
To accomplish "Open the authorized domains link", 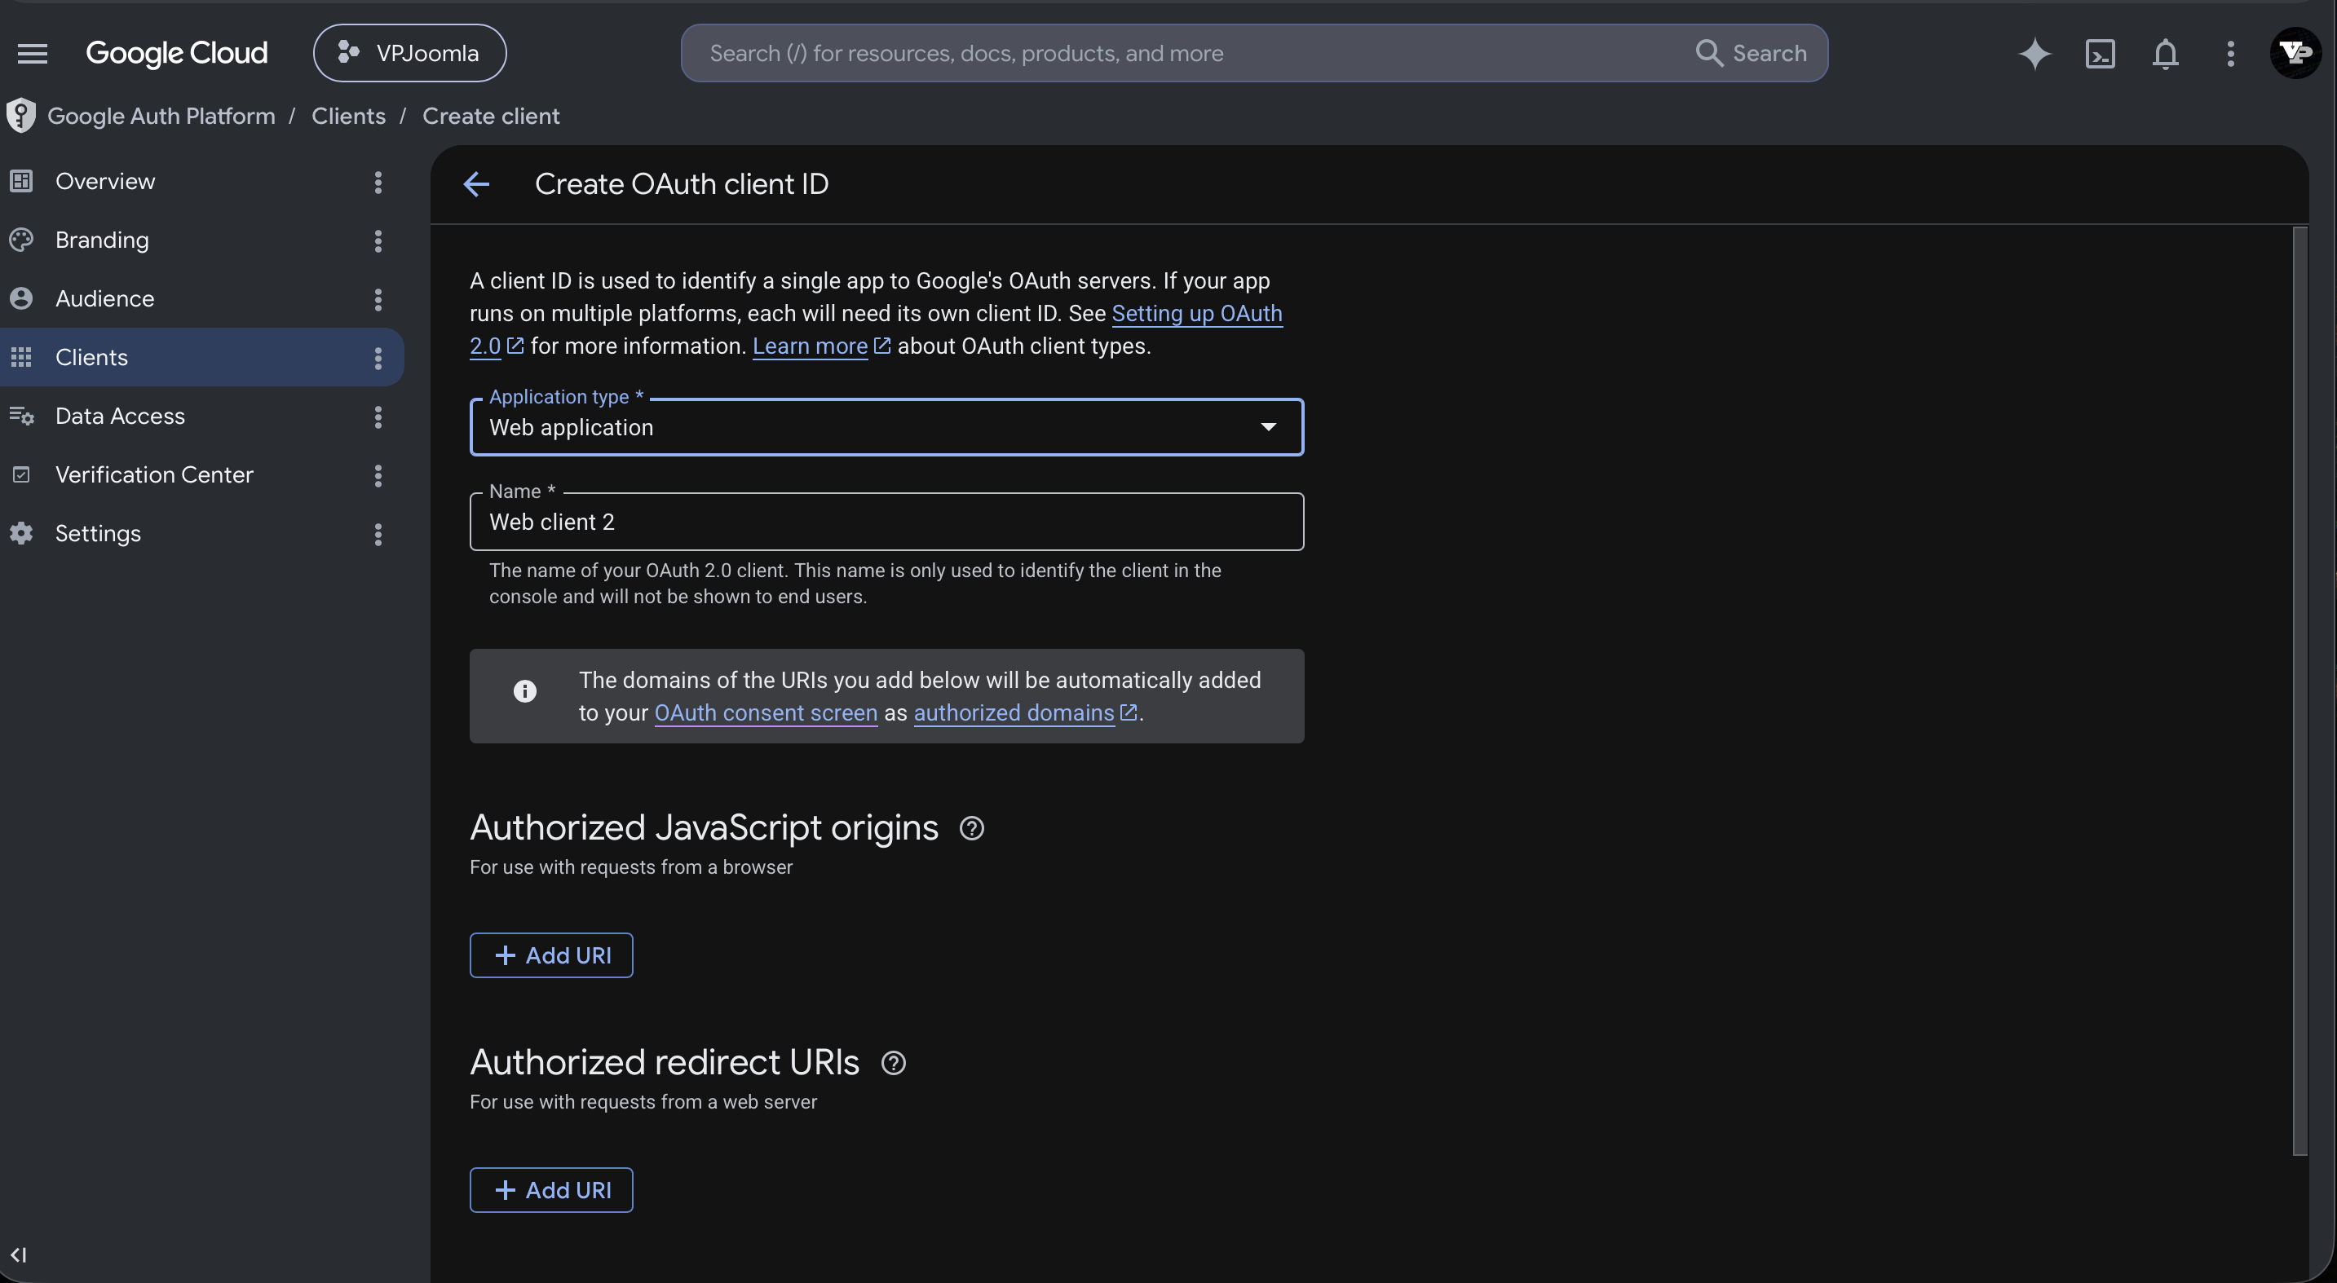I will click(1014, 712).
